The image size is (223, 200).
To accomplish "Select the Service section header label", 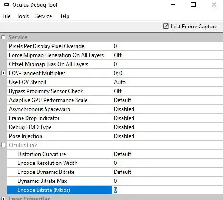I will (x=18, y=37).
